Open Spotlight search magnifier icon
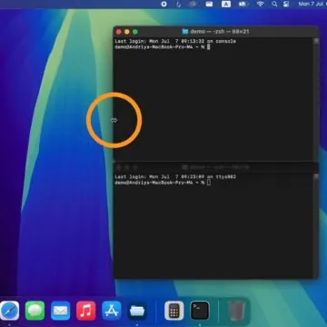This screenshot has width=327, height=327. [x=274, y=4]
